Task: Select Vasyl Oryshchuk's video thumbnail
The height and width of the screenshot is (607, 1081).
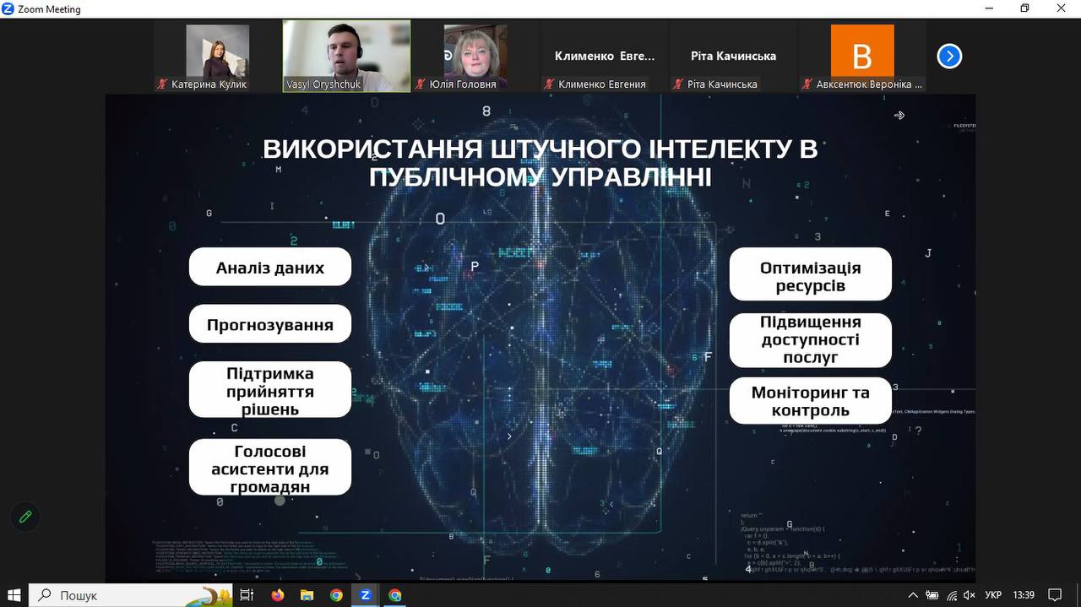Action: coord(346,56)
